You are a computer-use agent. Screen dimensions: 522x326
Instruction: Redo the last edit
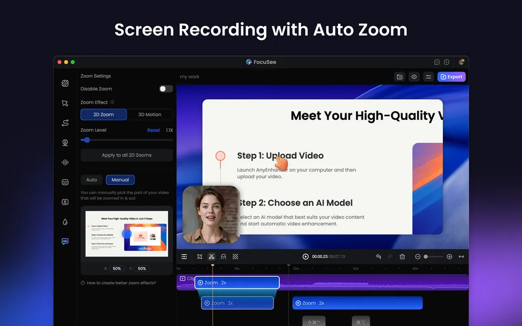click(x=390, y=256)
